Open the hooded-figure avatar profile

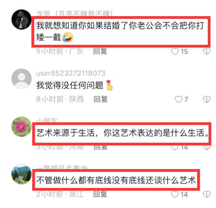pyautogui.click(x=21, y=19)
